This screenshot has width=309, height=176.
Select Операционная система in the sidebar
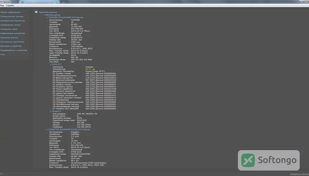click(12, 17)
